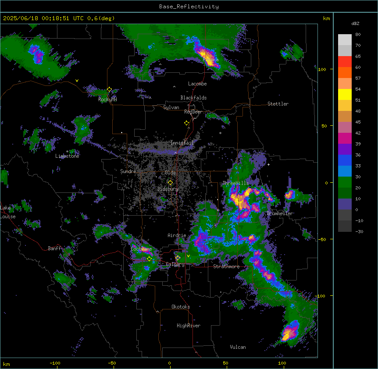Select the Innisfail label
Screen dimensions: 378x369
pyautogui.click(x=182, y=143)
